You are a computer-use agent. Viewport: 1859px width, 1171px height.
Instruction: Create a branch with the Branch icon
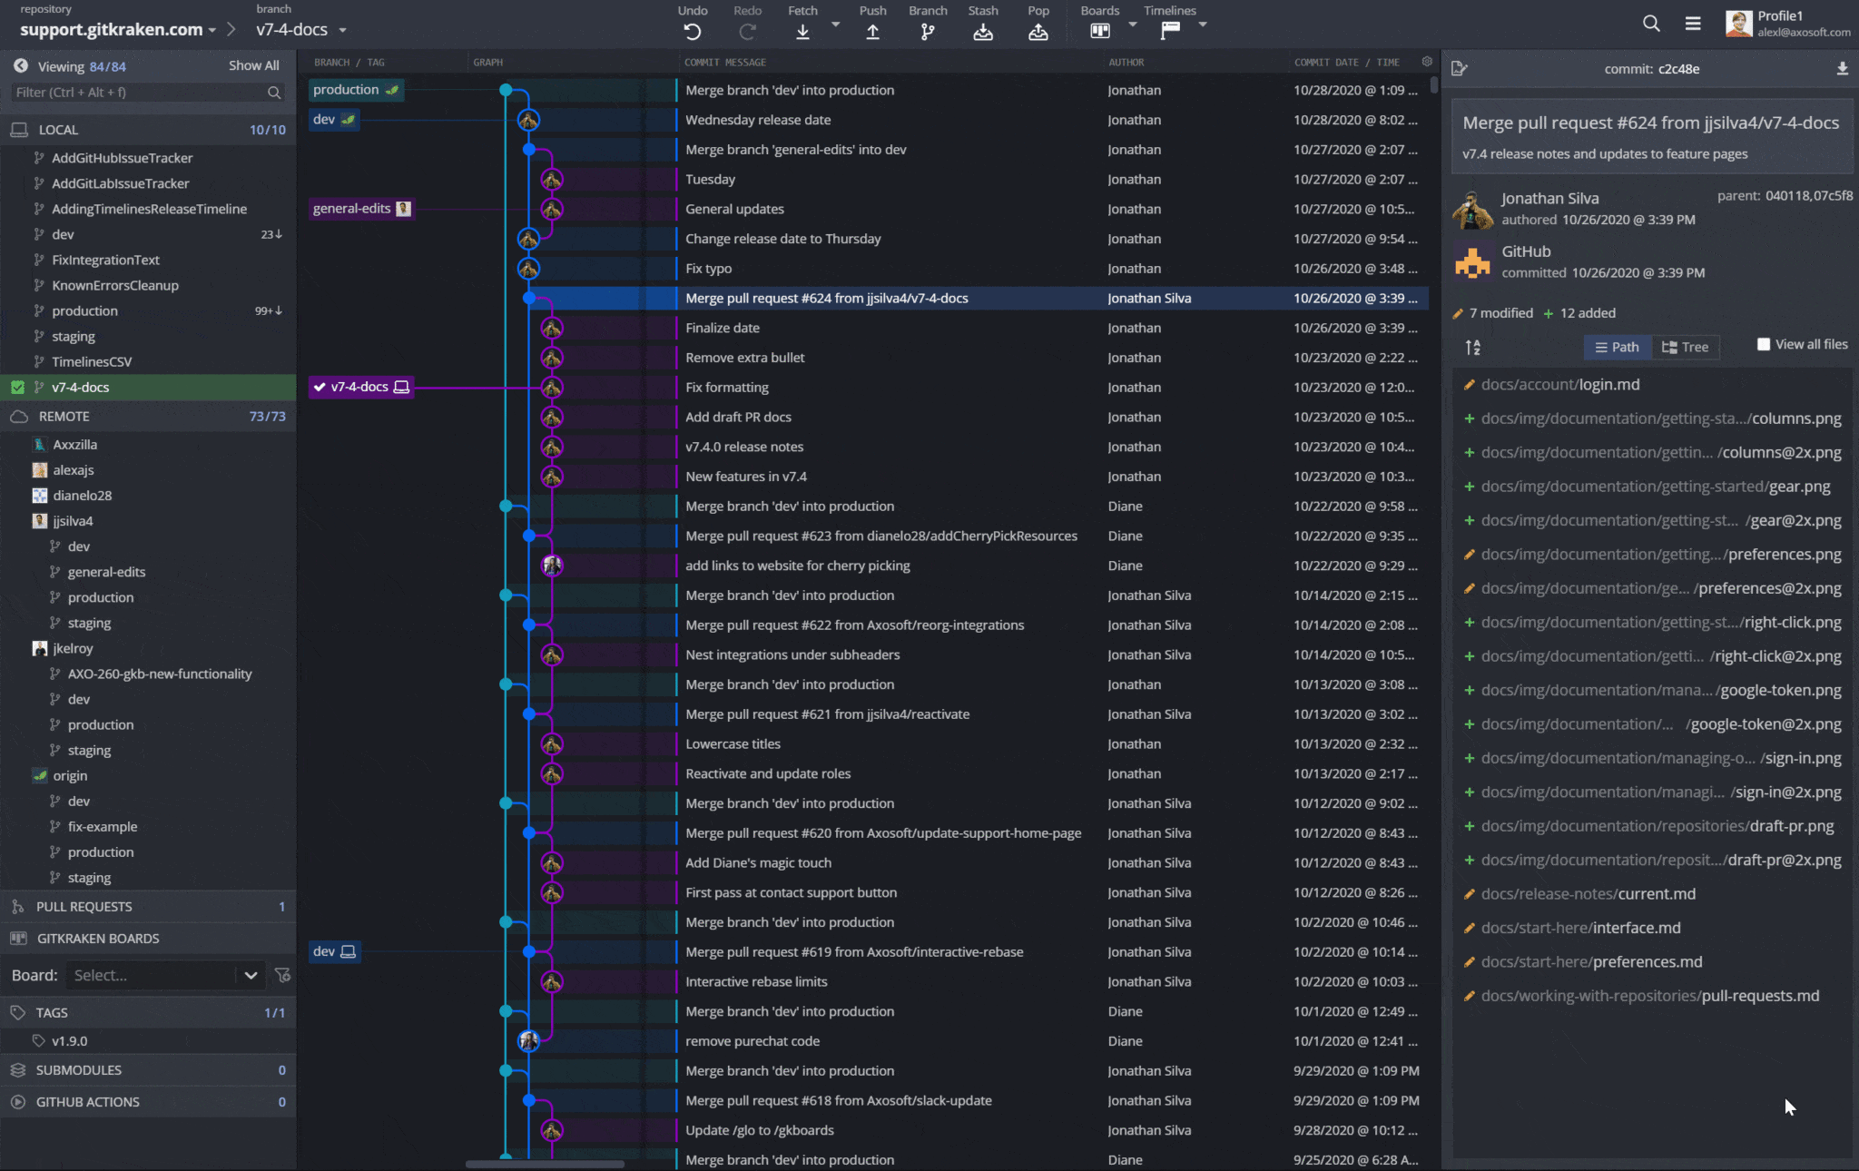[928, 32]
